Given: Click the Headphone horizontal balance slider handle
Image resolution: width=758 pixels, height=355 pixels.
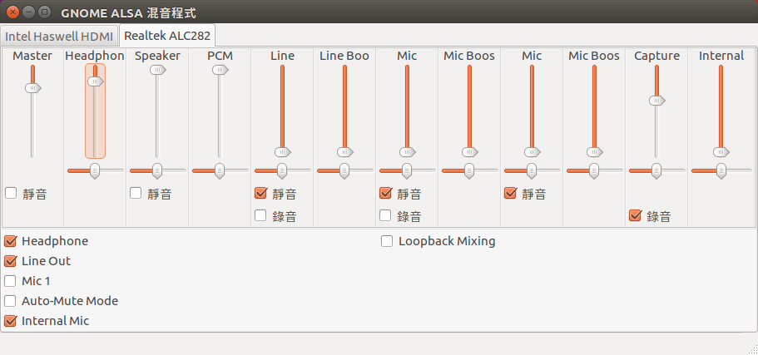Looking at the screenshot, I should click(95, 170).
